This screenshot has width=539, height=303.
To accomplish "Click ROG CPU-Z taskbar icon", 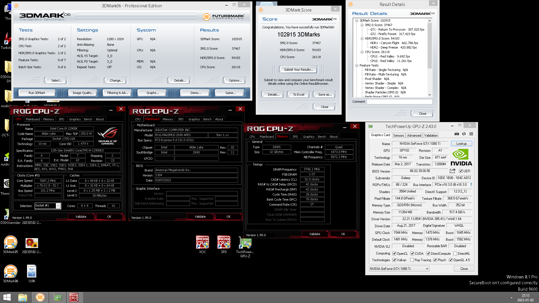I will [74, 297].
